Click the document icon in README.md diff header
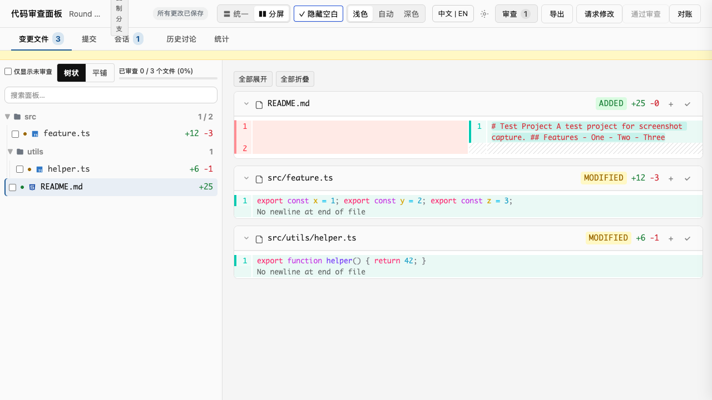 click(x=259, y=104)
